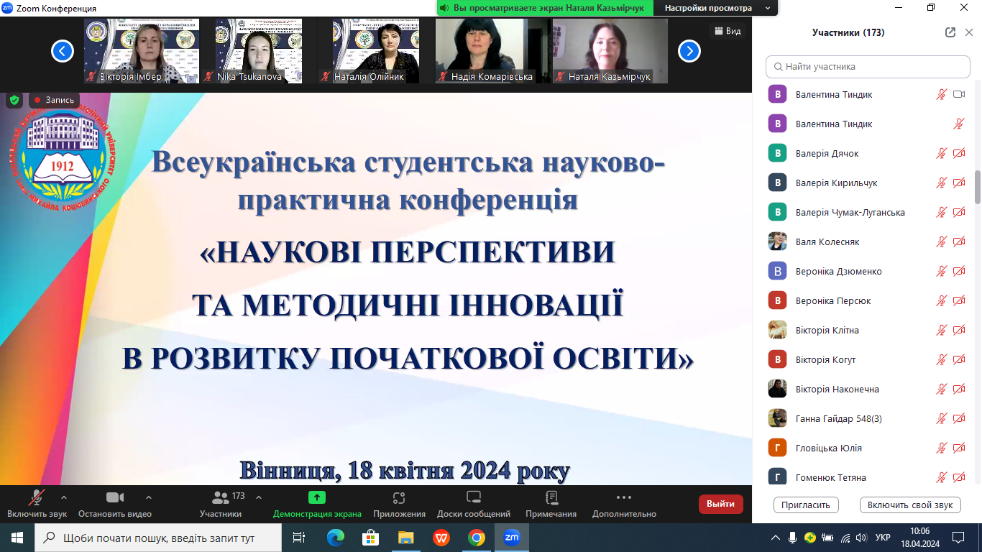Viewport: 982px width, 552px height.
Task: Click the Найти участника search field
Action: tap(868, 67)
